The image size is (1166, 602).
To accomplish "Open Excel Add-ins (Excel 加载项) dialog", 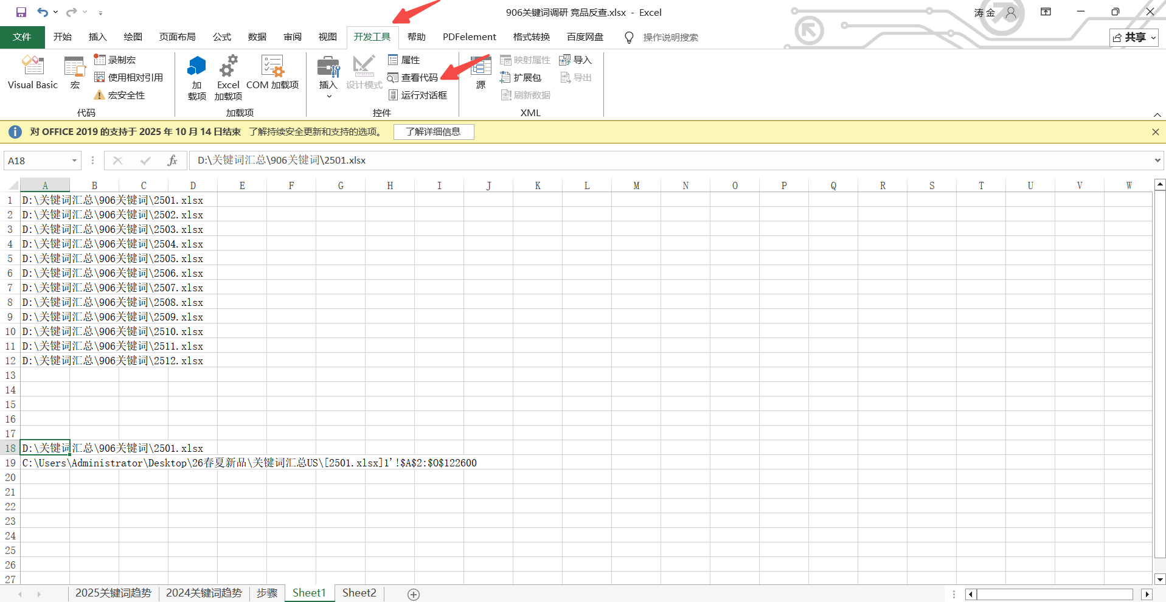I will (228, 77).
